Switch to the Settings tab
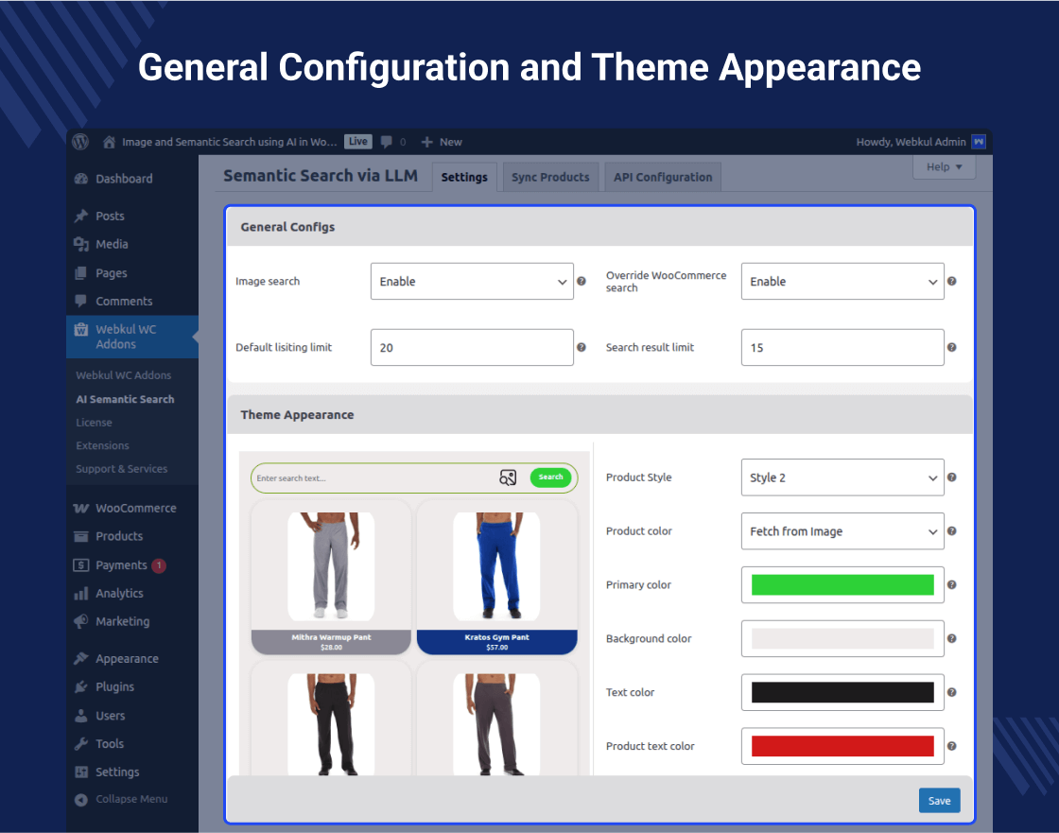 (x=464, y=177)
